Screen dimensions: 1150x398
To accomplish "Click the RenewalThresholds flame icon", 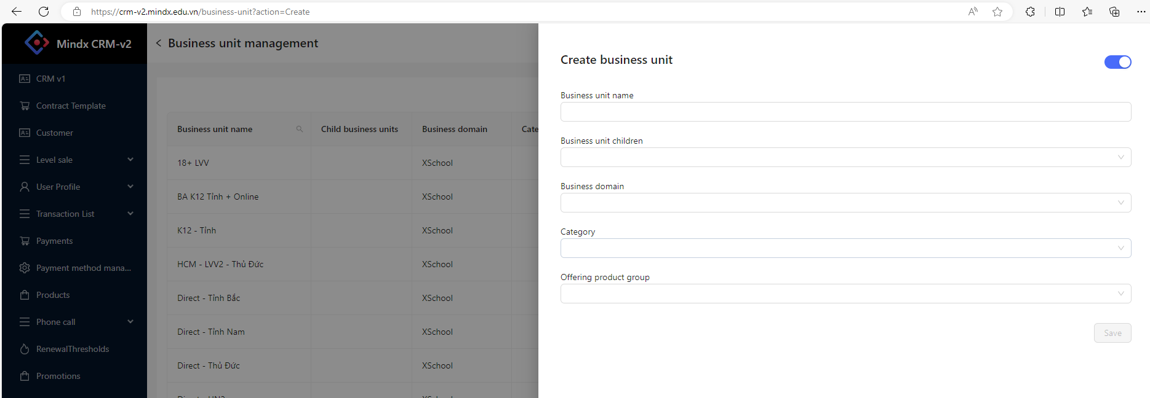I will pyautogui.click(x=25, y=349).
